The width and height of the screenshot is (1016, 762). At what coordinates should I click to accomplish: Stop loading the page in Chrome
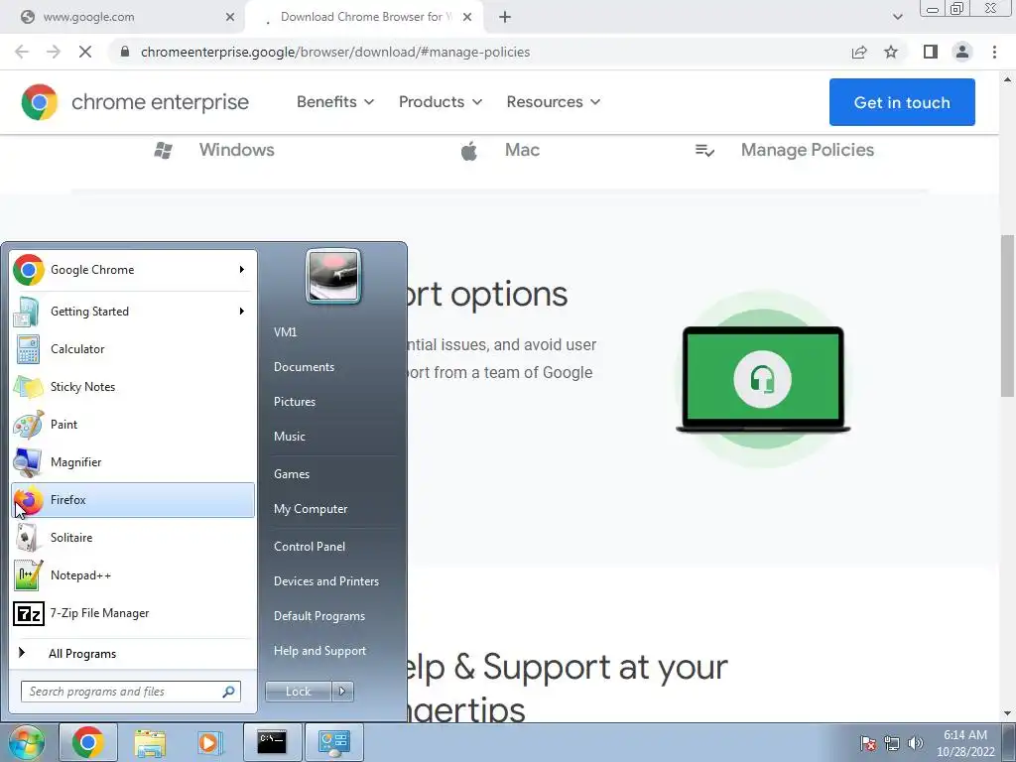(x=85, y=52)
